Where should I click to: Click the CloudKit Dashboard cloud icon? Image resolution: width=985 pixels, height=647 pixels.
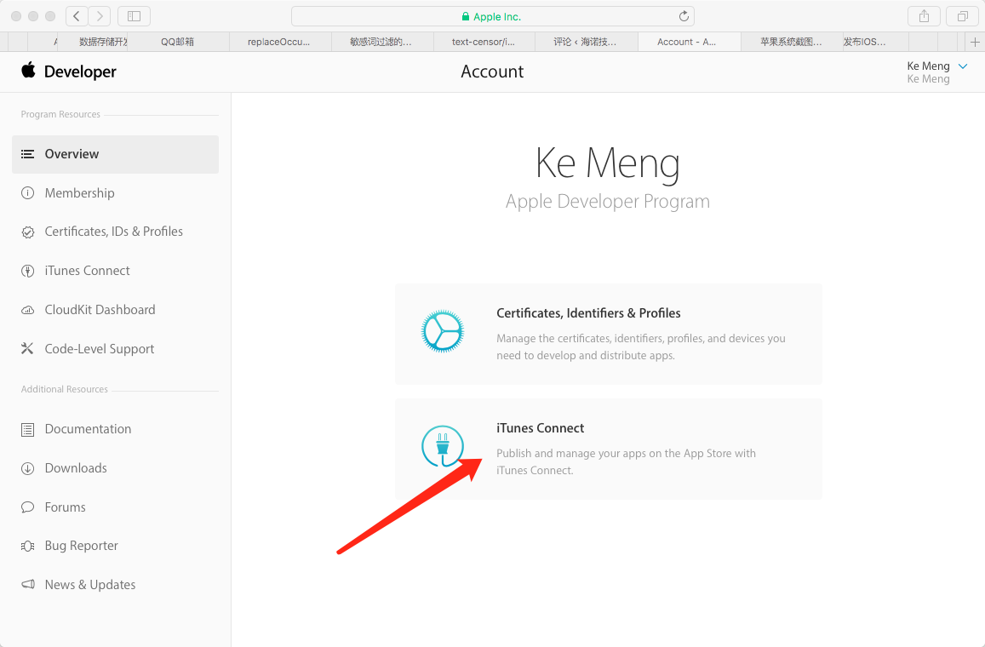pyautogui.click(x=27, y=310)
